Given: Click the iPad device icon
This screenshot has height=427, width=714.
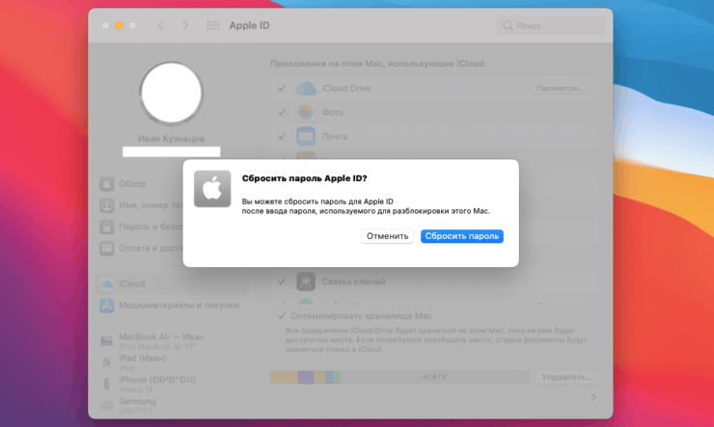Looking at the screenshot, I should tap(106, 362).
